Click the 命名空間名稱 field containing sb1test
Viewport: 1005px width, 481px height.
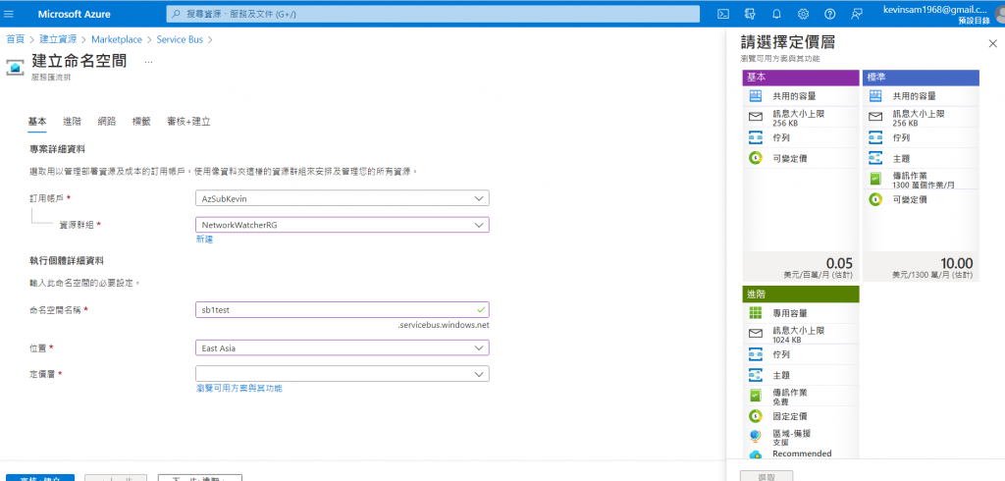pyautogui.click(x=343, y=310)
